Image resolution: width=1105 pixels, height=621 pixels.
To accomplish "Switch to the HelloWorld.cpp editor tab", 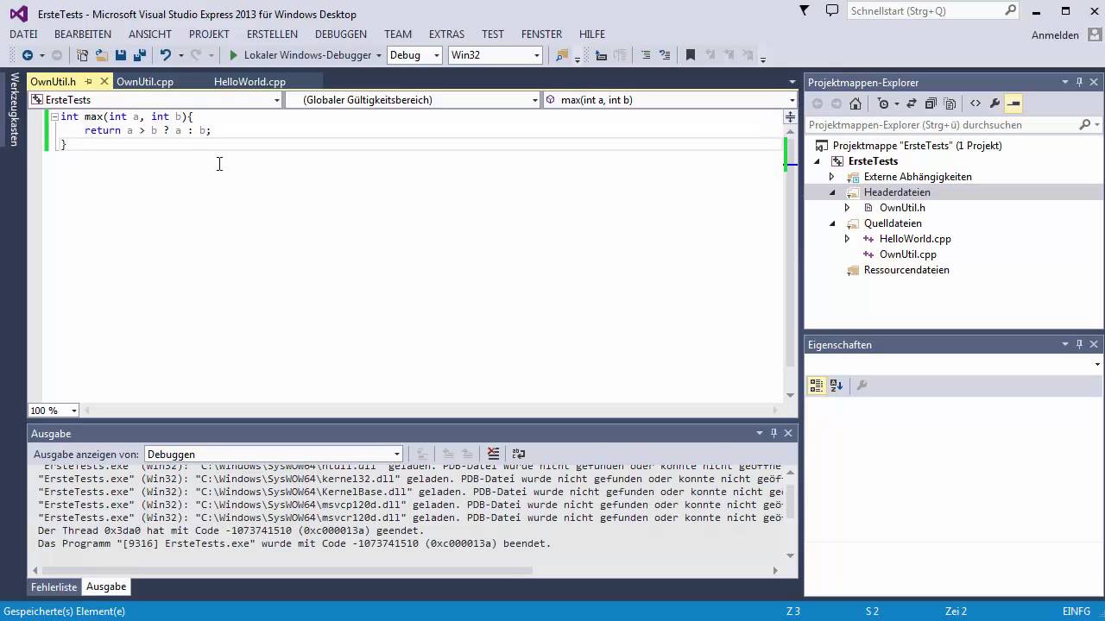I will (249, 81).
